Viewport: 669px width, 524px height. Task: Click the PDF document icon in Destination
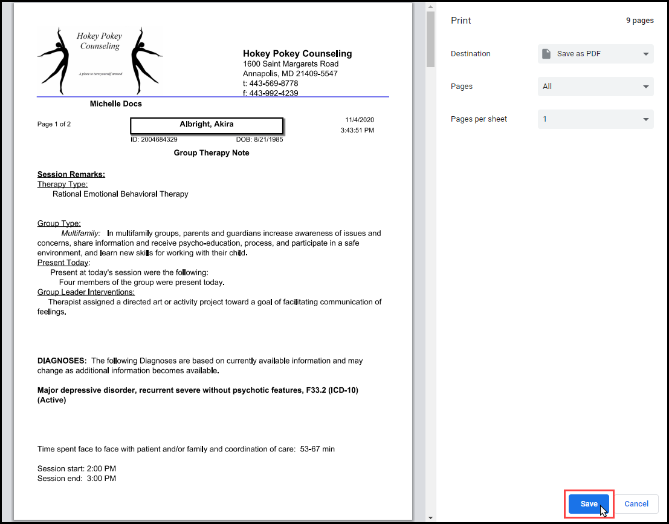pyautogui.click(x=546, y=54)
